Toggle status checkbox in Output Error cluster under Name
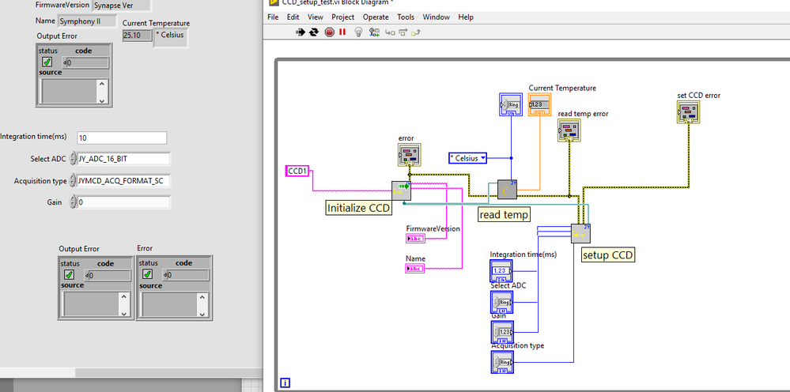The height and width of the screenshot is (392, 790). tap(47, 62)
